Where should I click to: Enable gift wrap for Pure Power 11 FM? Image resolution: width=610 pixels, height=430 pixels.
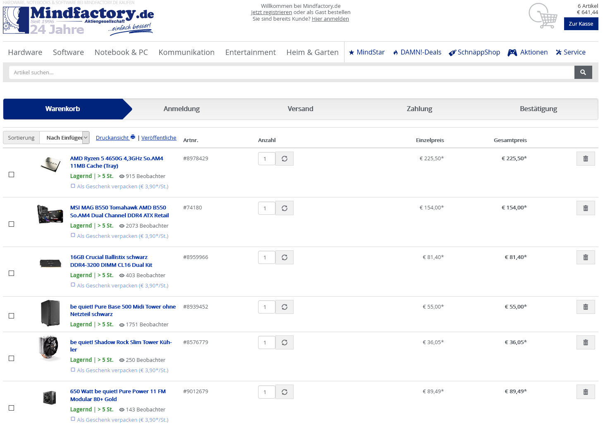pyautogui.click(x=73, y=419)
